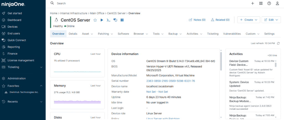
Task: Click the Linux penguin device icon
Action: coord(56,20)
